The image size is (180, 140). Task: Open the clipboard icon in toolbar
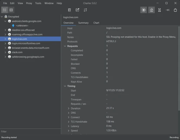175,10
